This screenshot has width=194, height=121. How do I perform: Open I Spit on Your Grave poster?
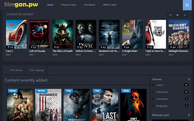pos(156,34)
